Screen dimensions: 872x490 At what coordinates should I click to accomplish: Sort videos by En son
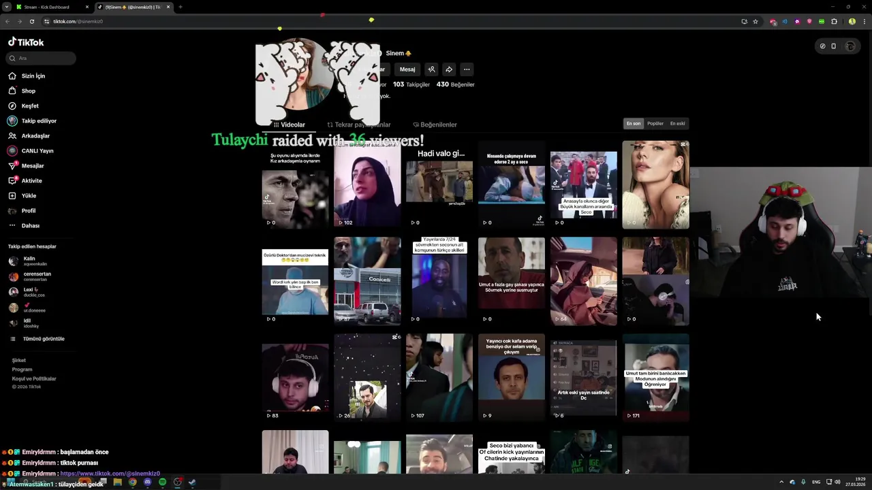pyautogui.click(x=634, y=124)
